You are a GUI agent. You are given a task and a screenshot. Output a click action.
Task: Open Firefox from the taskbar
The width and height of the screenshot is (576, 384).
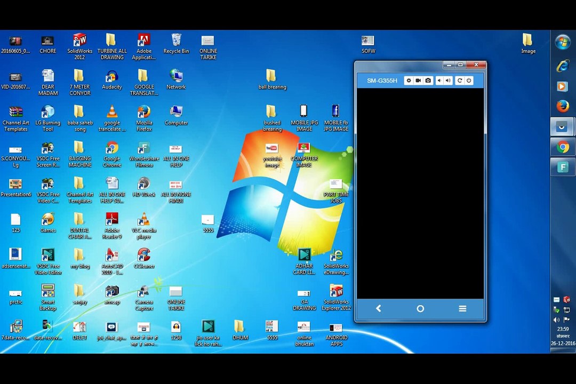563,106
